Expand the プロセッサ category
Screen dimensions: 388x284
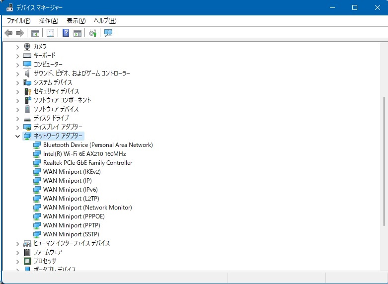click(x=17, y=262)
